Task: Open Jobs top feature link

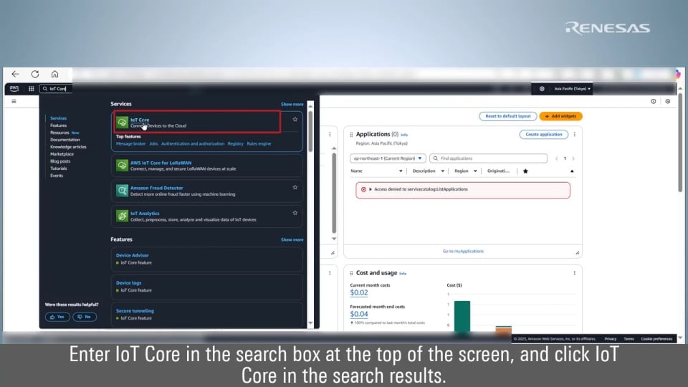Action: click(x=153, y=144)
